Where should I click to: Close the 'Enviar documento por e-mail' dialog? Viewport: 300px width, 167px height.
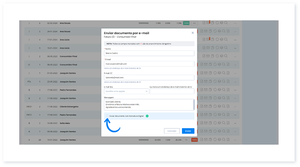[x=193, y=33]
